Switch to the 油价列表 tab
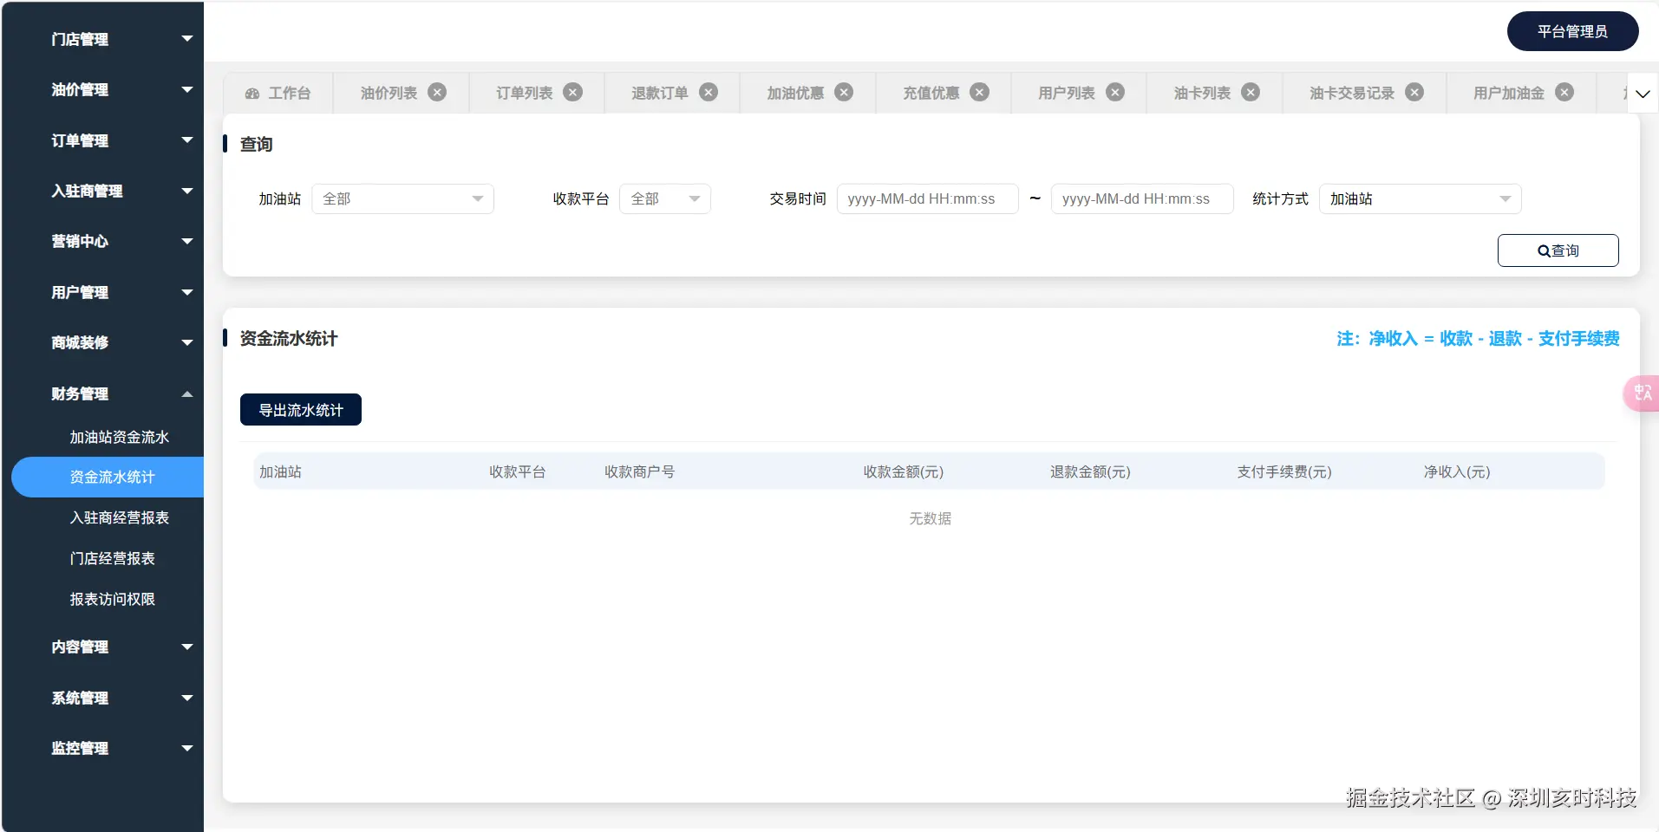The image size is (1659, 832). pos(389,94)
